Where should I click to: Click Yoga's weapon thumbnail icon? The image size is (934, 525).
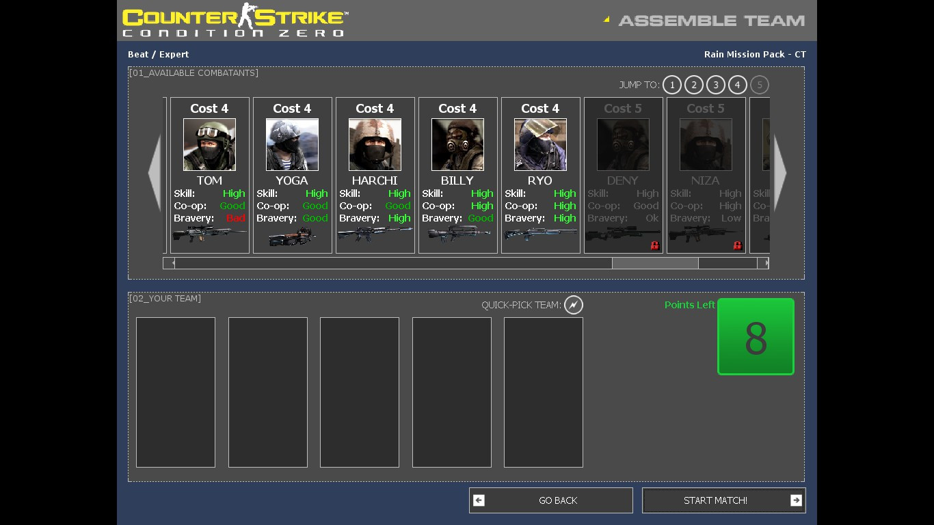click(x=292, y=236)
